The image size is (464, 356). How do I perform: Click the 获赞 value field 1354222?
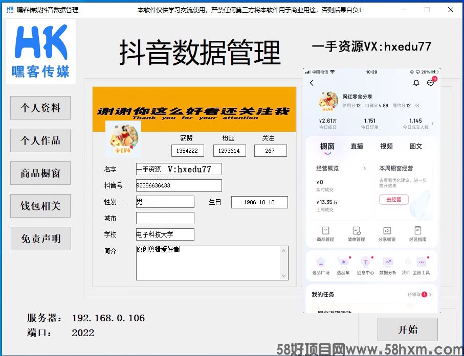click(188, 151)
